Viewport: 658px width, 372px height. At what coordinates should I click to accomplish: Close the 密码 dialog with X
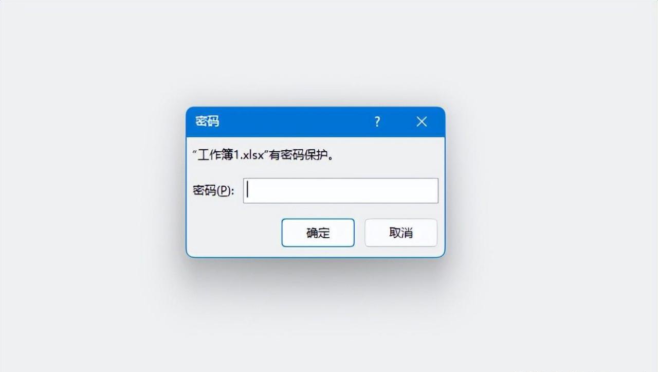[x=422, y=122]
